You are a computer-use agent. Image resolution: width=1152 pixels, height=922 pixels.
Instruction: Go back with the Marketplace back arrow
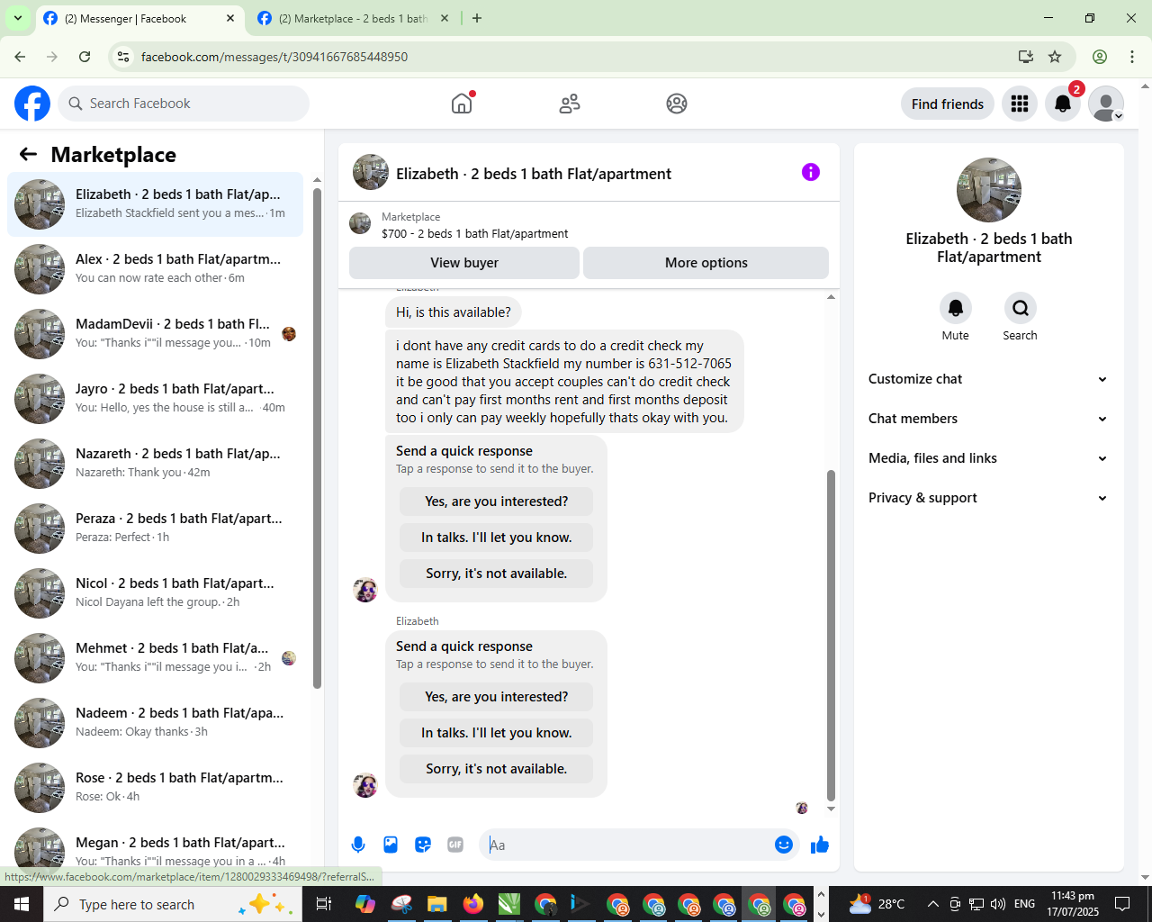click(x=28, y=154)
